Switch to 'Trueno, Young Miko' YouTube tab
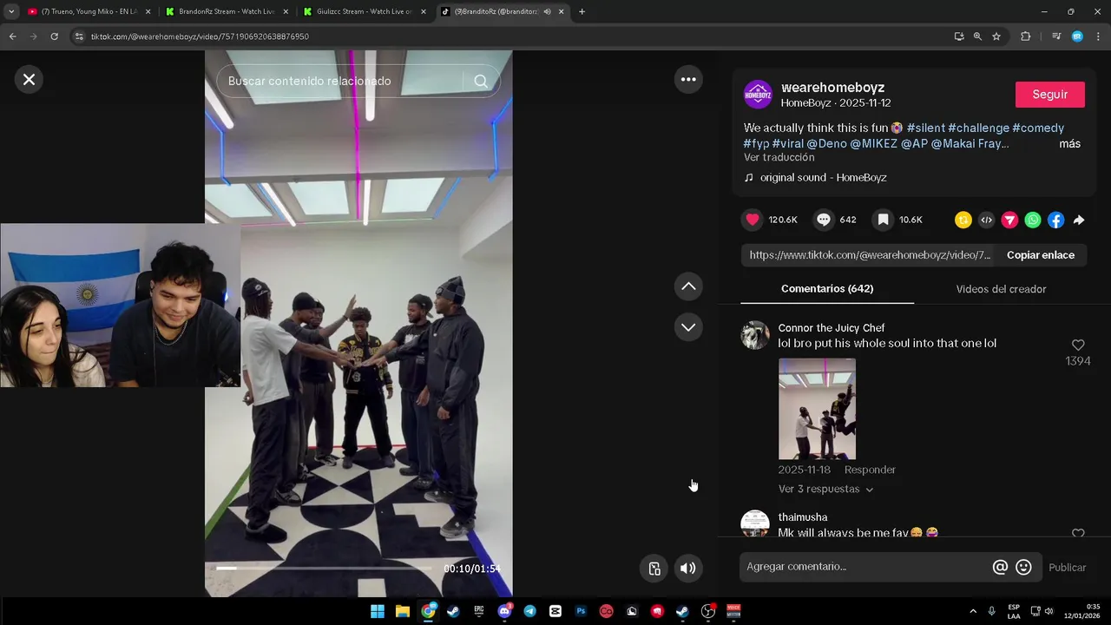 pyautogui.click(x=89, y=12)
